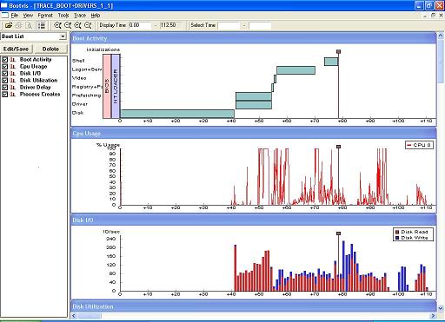Click the purple NT LOADER bar

(x=116, y=86)
